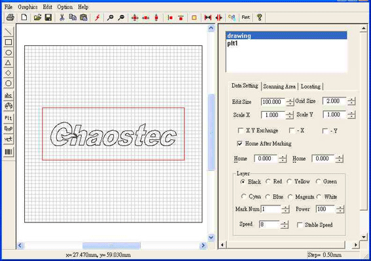This screenshot has height=261, width=371.
Task: Select the Red layer radio button
Action: [268, 181]
